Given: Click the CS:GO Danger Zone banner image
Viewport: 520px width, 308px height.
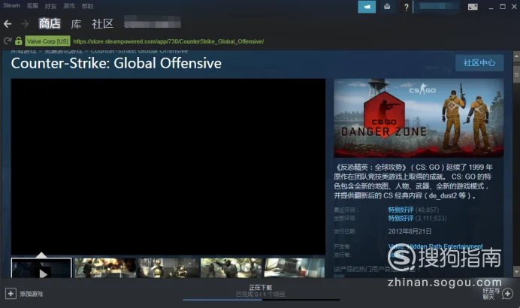Looking at the screenshot, I should pos(419,118).
